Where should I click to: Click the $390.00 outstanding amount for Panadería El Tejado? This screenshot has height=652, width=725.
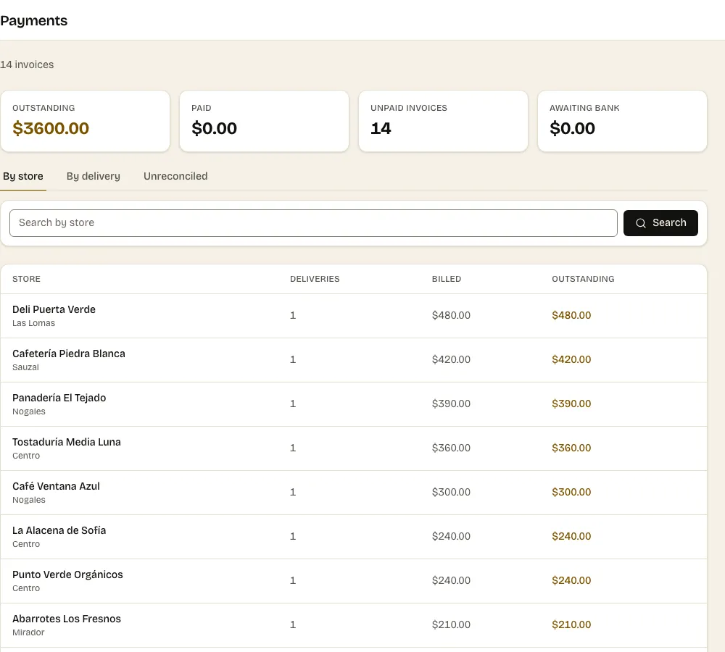coord(571,404)
